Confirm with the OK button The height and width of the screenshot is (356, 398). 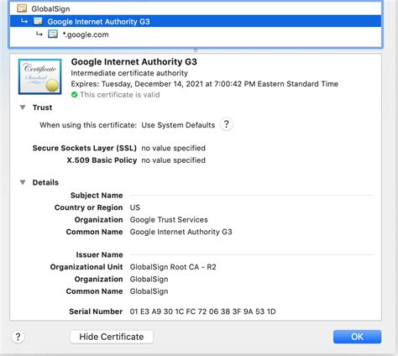357,337
